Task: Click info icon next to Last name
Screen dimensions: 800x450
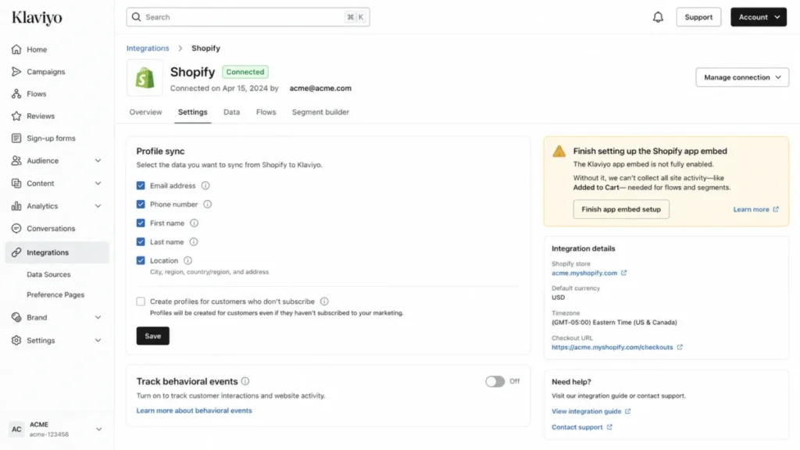Action: (194, 242)
